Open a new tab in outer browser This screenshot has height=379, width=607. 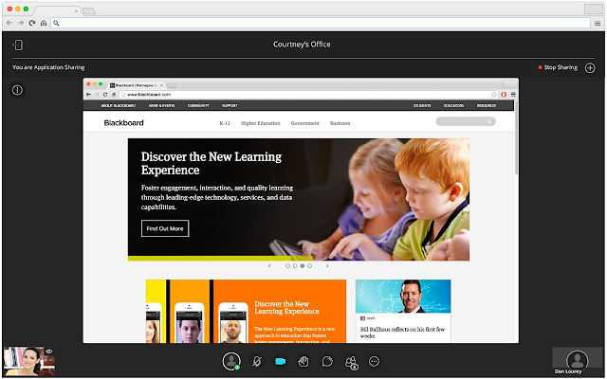(89, 10)
